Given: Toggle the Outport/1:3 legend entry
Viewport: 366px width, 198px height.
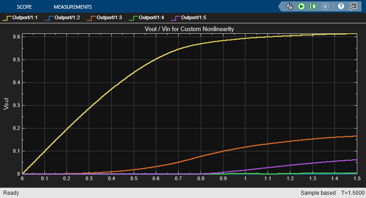Looking at the screenshot, I should coord(104,18).
